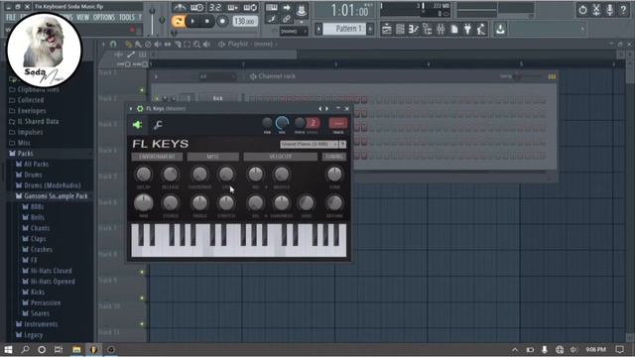
Task: Open the FILE menu
Action: (11, 17)
